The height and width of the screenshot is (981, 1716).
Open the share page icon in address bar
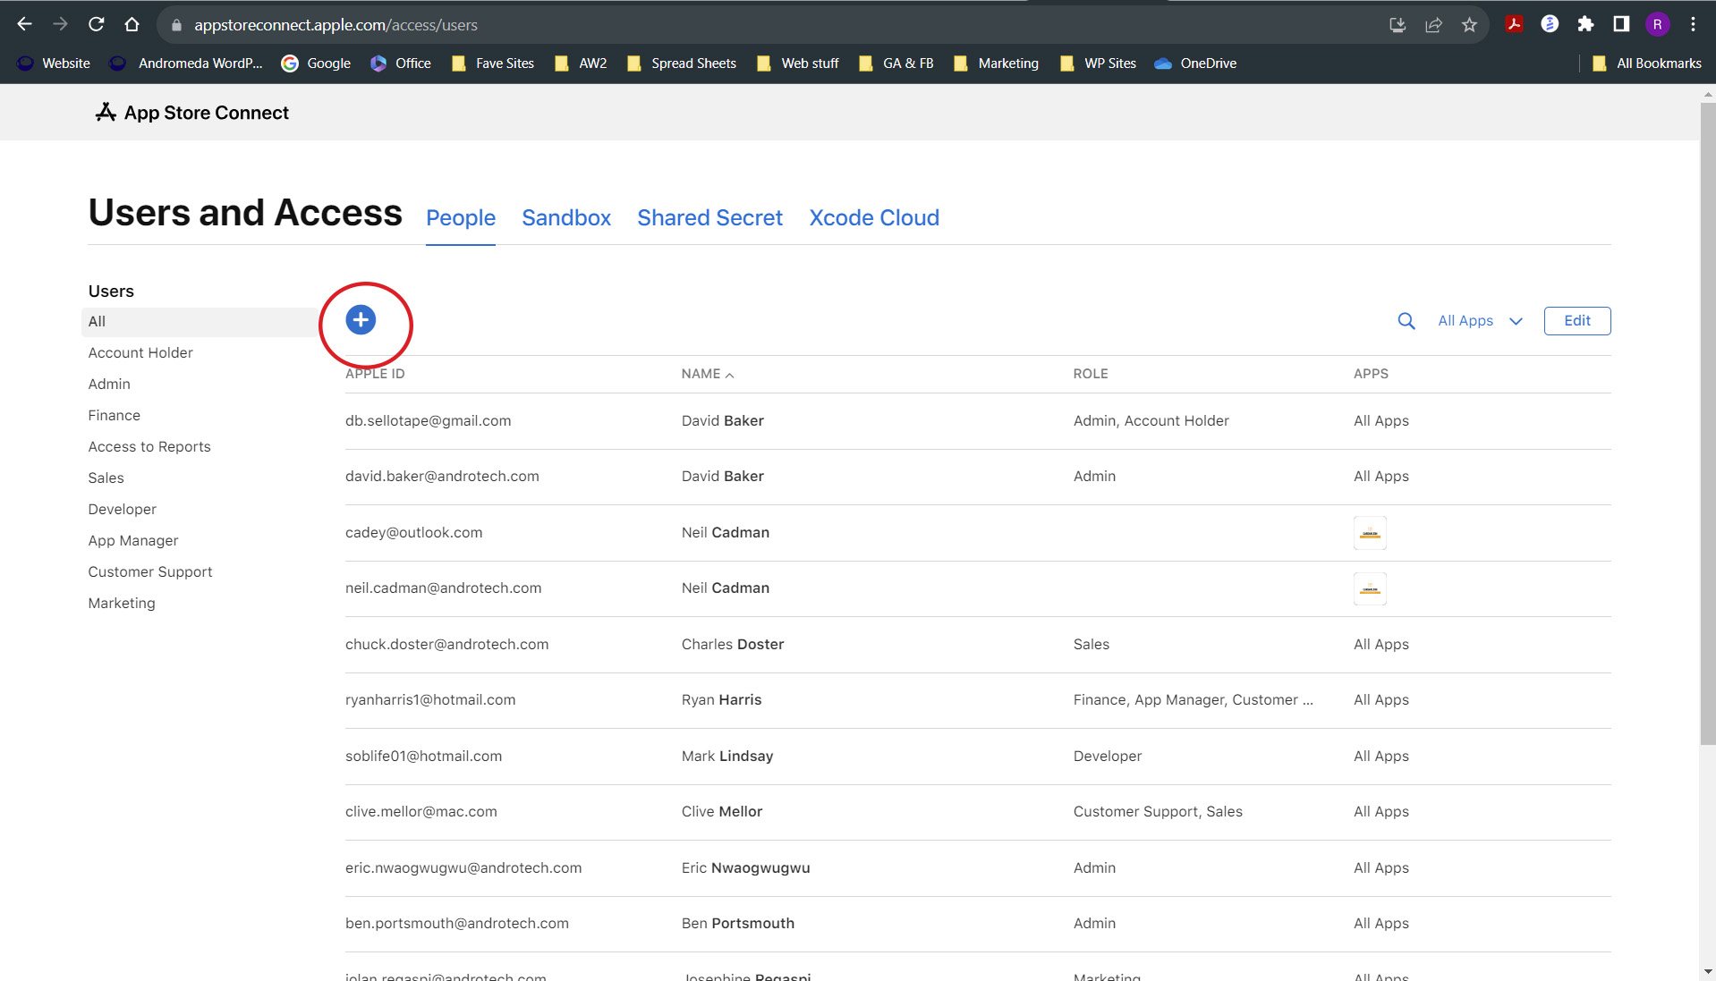tap(1433, 25)
